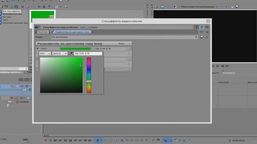Click the video track event FX icon
Screen dimensions: 257x144
coord(22,86)
